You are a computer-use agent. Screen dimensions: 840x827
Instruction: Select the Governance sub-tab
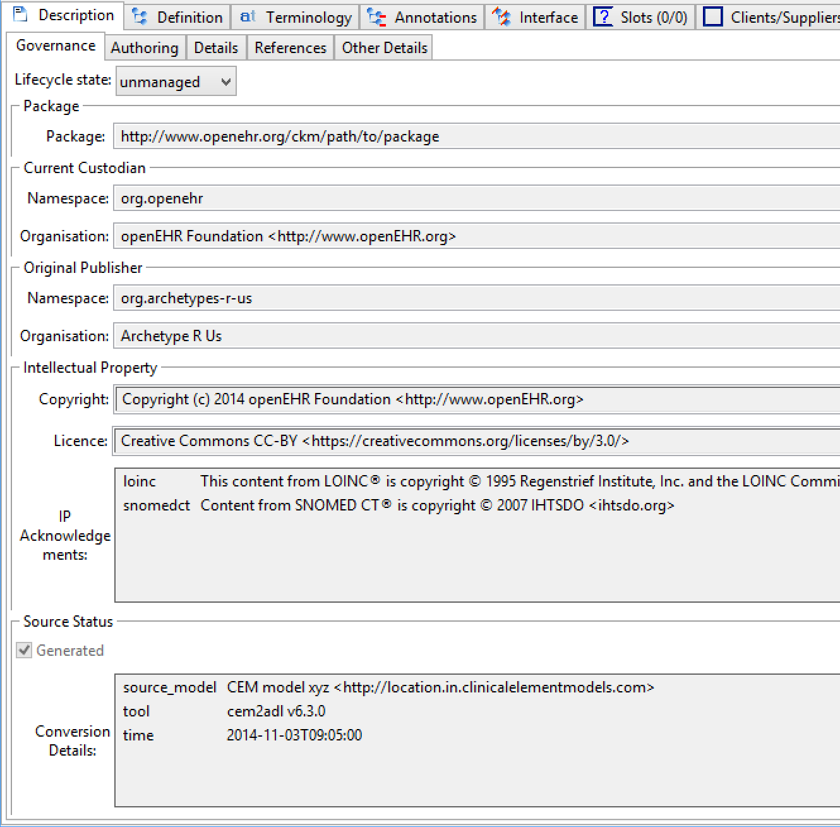[x=56, y=45]
